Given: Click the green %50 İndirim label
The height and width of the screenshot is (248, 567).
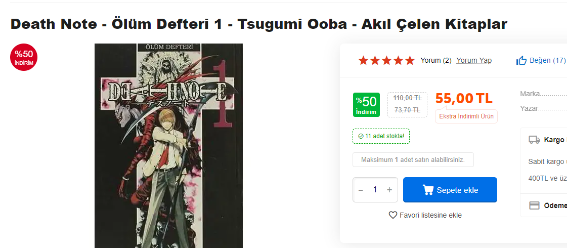Looking at the screenshot, I should coord(366,105).
